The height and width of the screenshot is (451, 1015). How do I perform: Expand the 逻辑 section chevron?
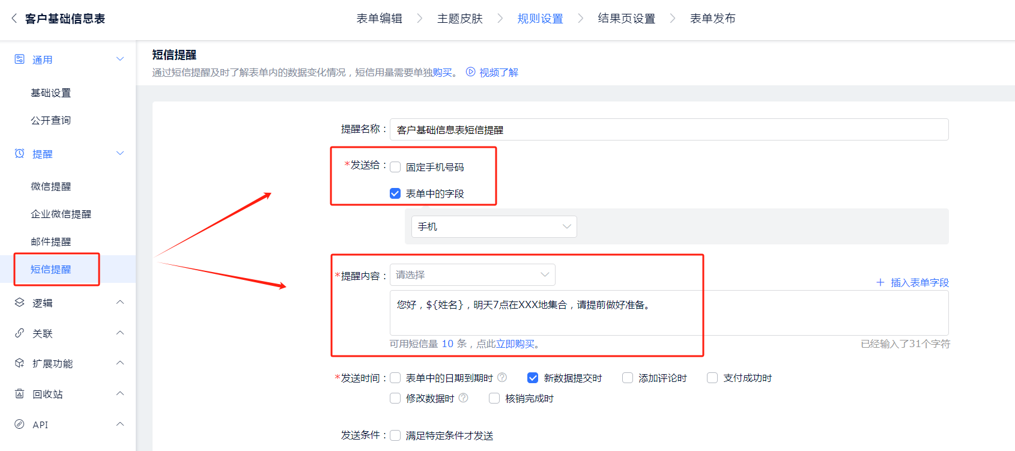click(120, 302)
